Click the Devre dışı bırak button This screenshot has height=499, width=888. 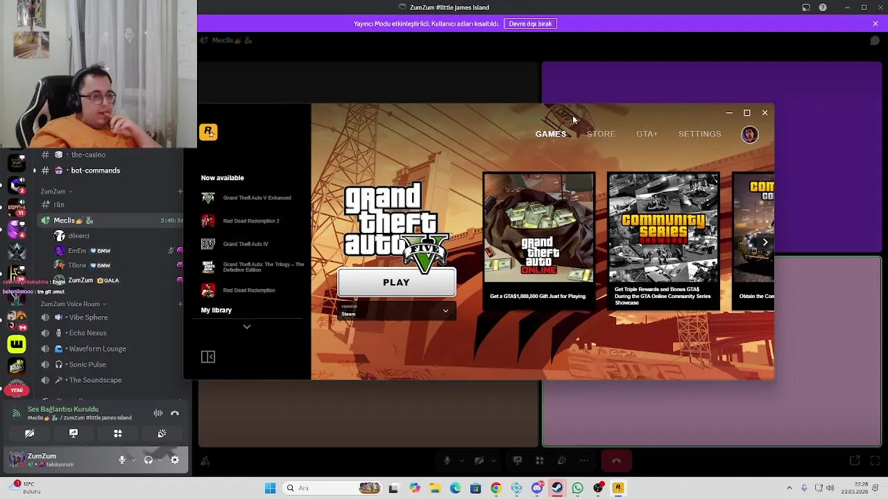click(530, 24)
